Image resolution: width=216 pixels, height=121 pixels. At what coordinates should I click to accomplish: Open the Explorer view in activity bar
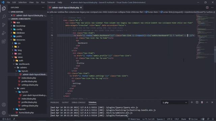tap(4, 8)
